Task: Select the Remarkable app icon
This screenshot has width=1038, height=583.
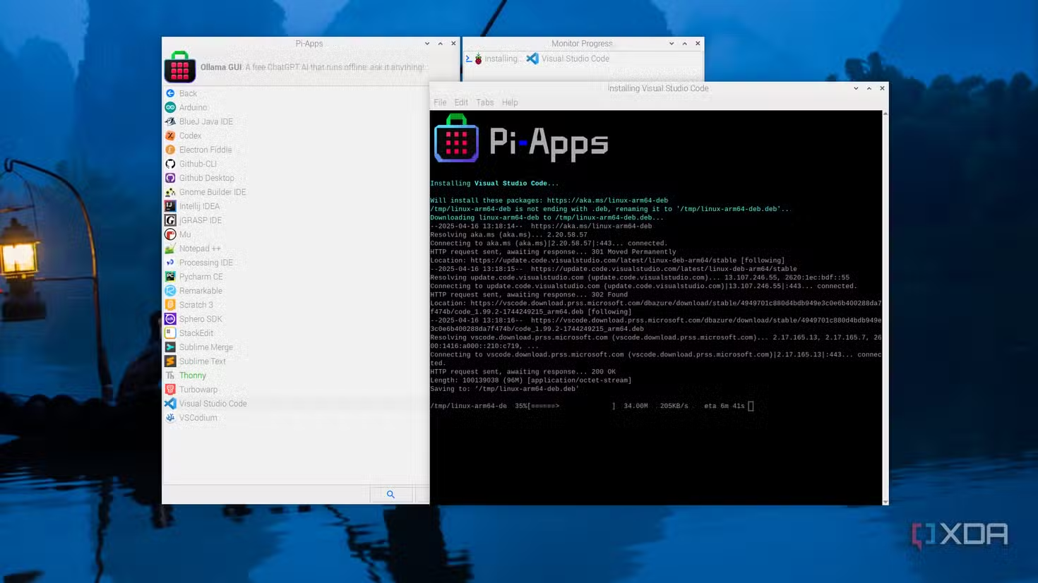Action: [x=170, y=291]
